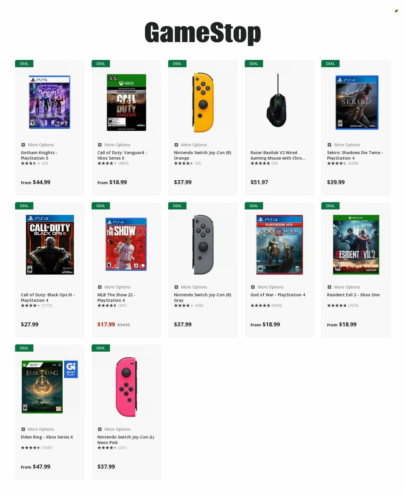Click the GI Must Play badge on Elden Ring

click(x=71, y=369)
